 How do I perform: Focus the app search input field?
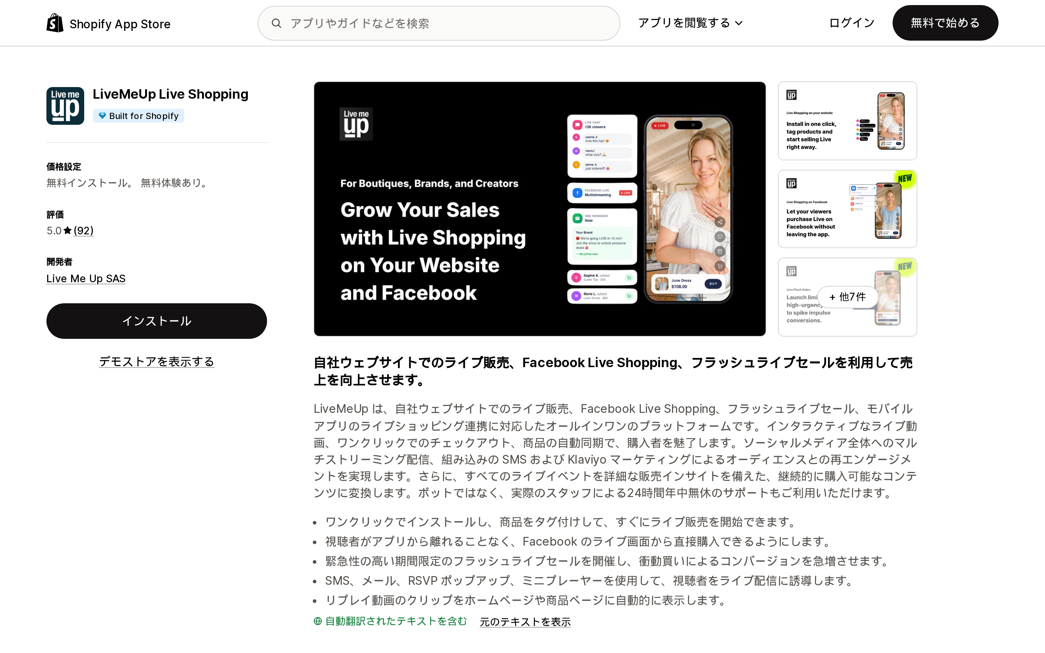tap(439, 23)
